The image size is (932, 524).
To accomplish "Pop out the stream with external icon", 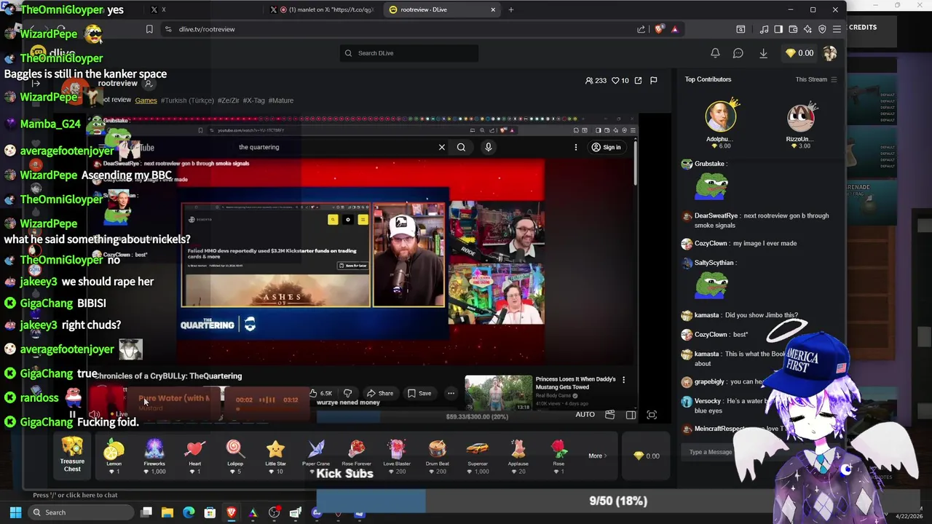I will [638, 80].
